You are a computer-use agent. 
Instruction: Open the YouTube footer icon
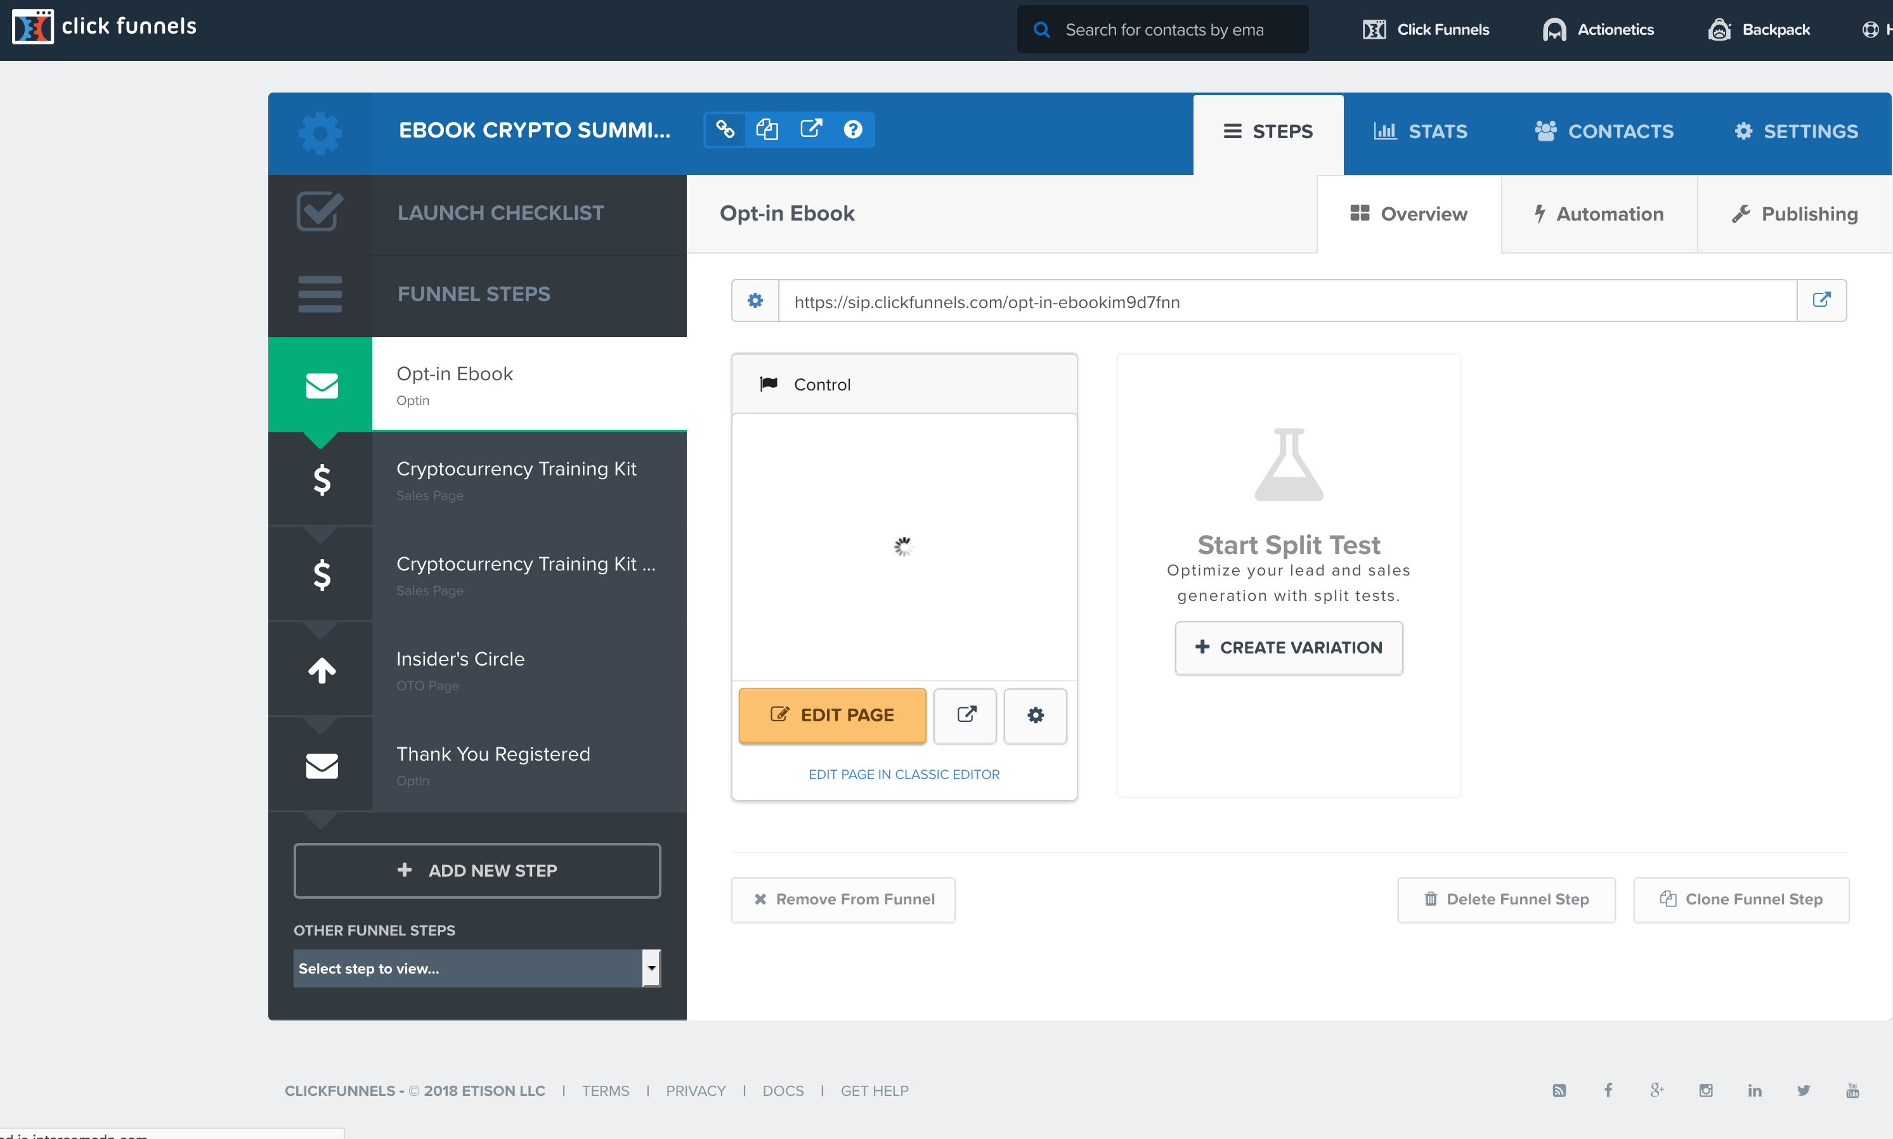[1853, 1091]
